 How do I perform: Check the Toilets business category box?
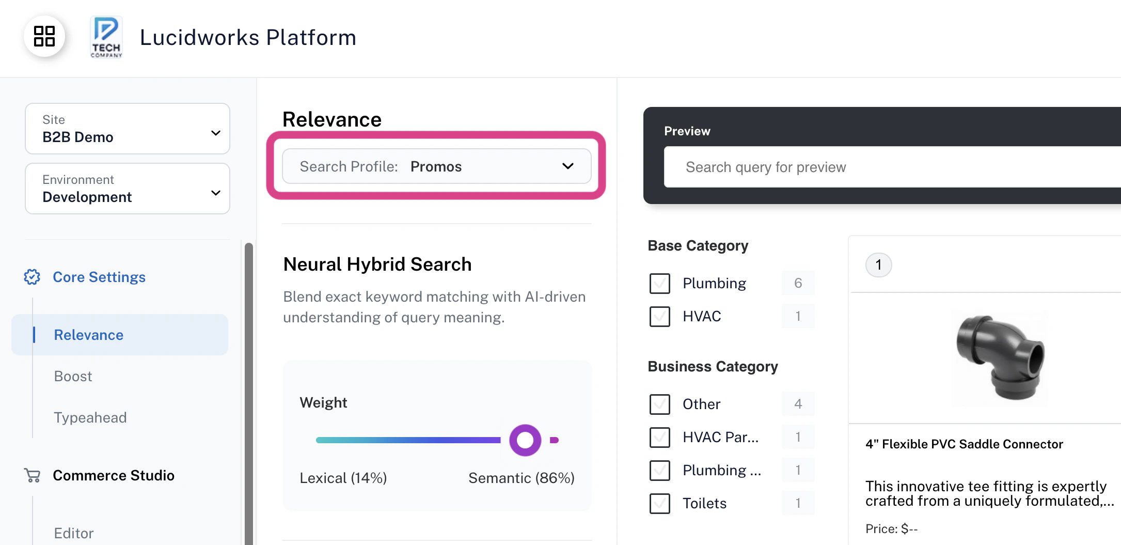660,503
